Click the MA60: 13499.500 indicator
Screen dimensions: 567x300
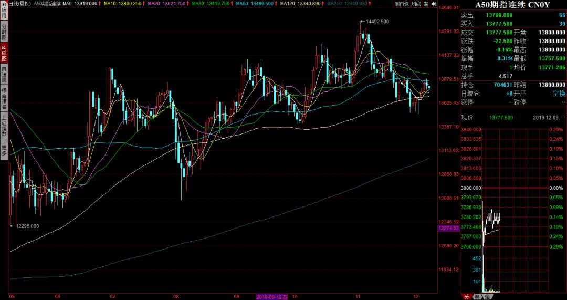pos(255,3)
